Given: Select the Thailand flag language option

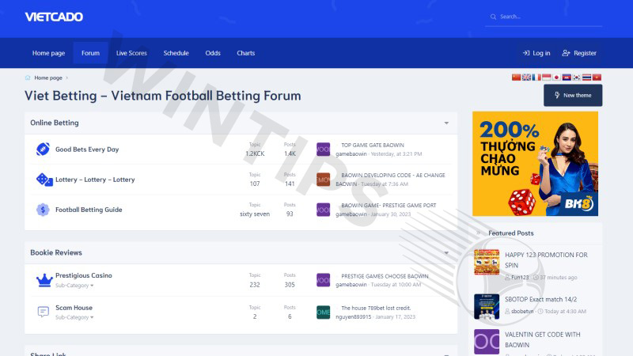Looking at the screenshot, I should click(x=586, y=78).
